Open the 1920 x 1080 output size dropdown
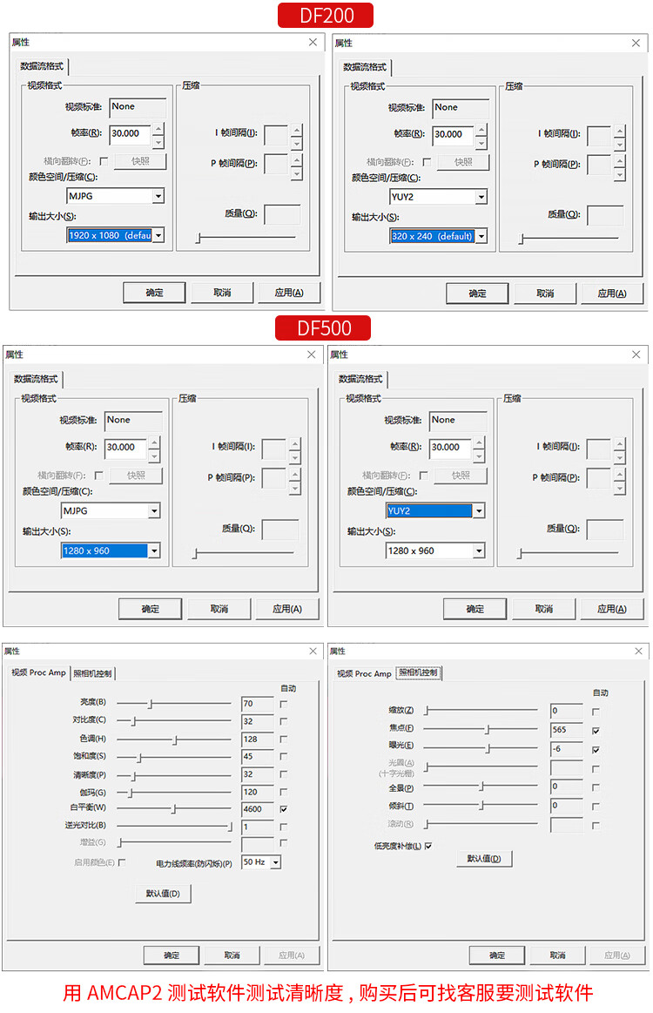Screen dimensions: 653x1013 click(158, 235)
